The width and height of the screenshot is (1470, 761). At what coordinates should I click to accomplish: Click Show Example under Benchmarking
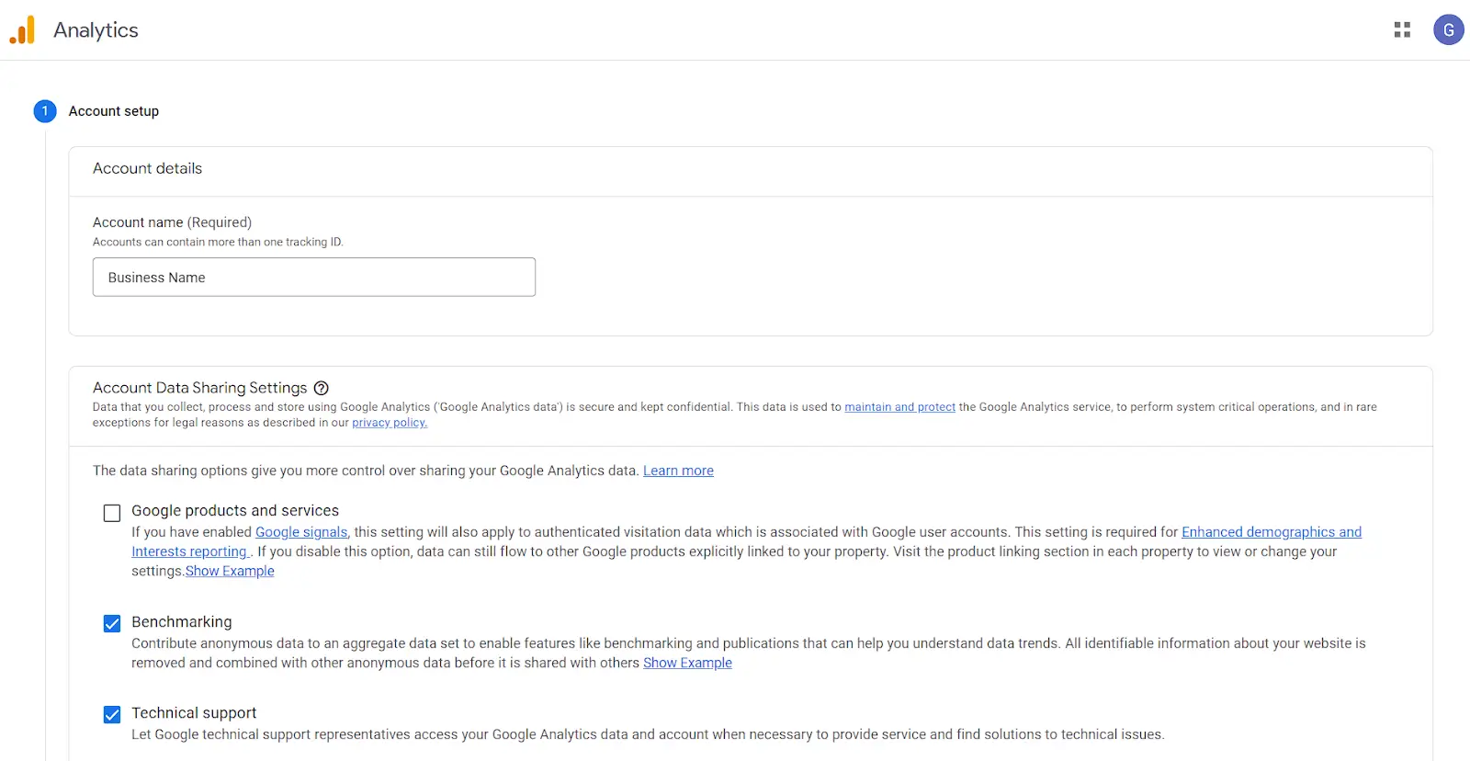687,663
